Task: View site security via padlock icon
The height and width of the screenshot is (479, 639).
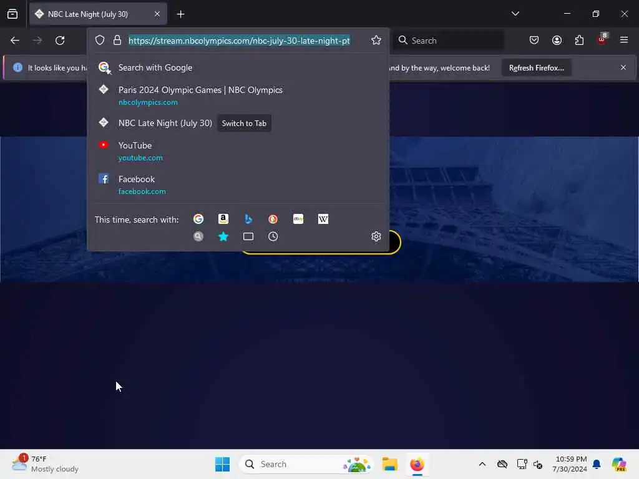Action: tap(117, 41)
